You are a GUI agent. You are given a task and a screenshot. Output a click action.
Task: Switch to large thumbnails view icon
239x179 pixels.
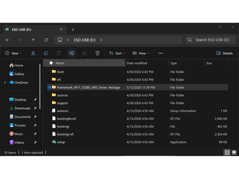pyautogui.click(x=234, y=152)
